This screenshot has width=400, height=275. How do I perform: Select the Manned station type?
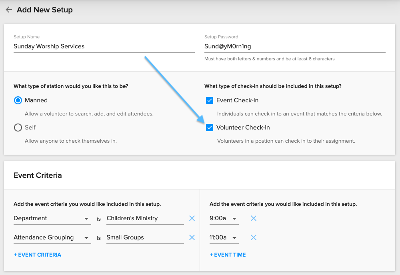tap(18, 100)
